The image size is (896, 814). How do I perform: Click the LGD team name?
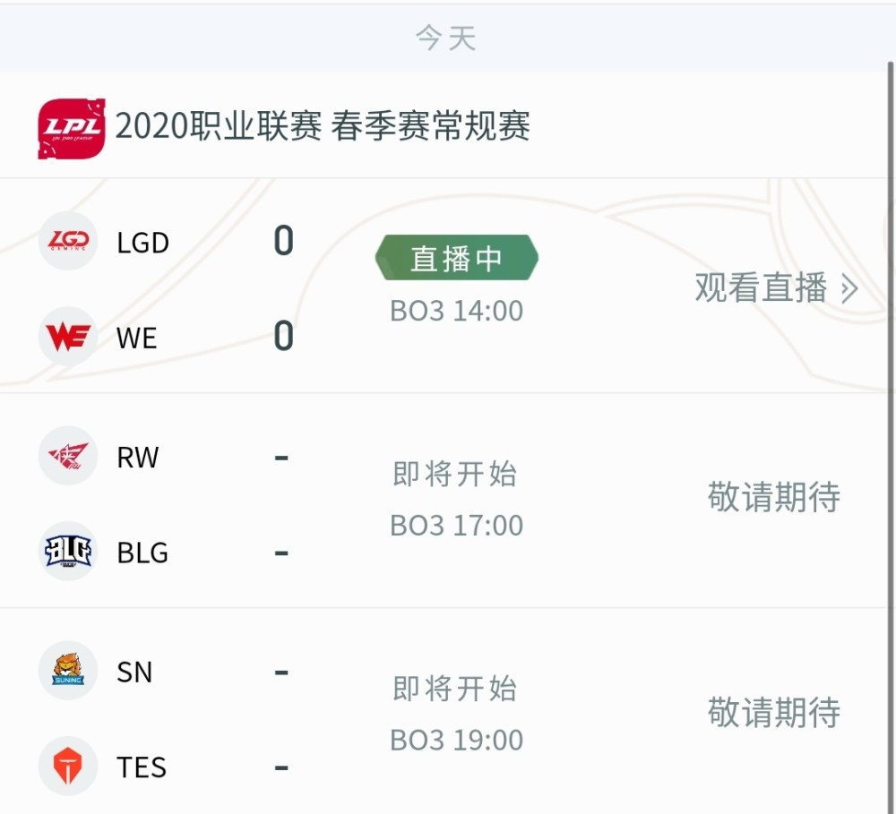click(x=142, y=243)
